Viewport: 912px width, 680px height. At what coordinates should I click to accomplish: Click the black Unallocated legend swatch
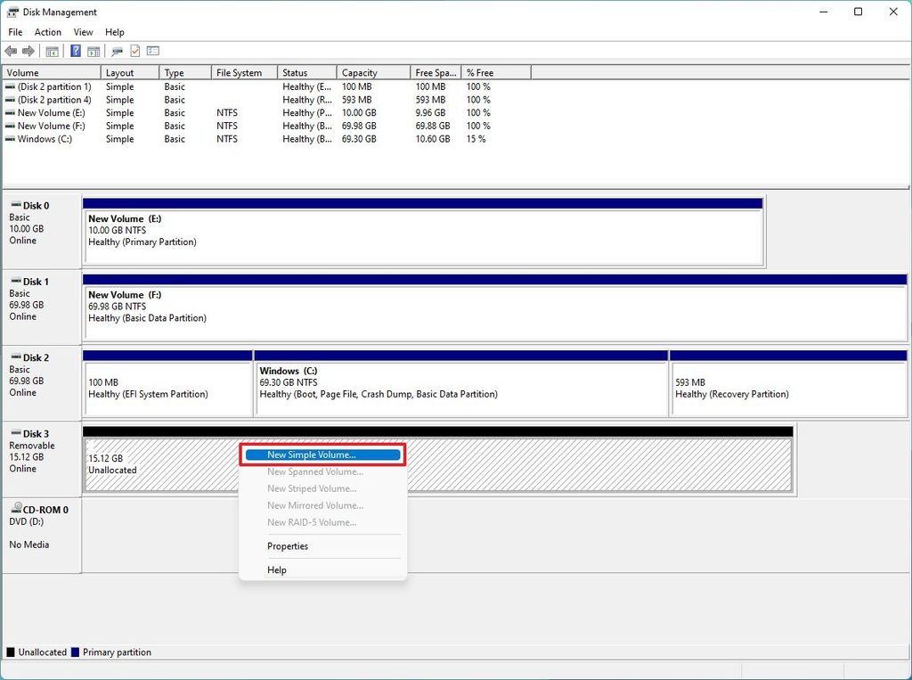coord(9,651)
